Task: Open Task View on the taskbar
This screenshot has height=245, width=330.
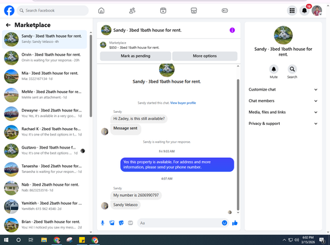Action: point(31,240)
